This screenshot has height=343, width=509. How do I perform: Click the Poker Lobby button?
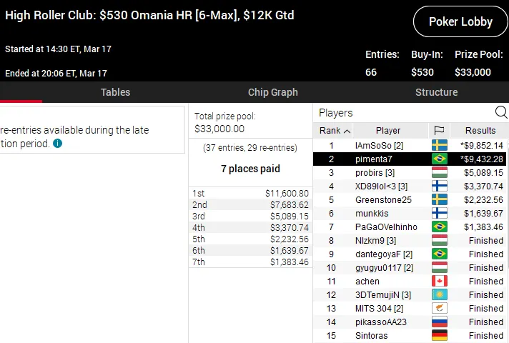click(460, 21)
